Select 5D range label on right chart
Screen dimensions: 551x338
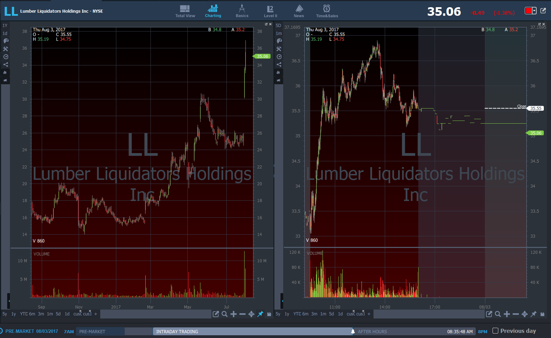pos(278,25)
